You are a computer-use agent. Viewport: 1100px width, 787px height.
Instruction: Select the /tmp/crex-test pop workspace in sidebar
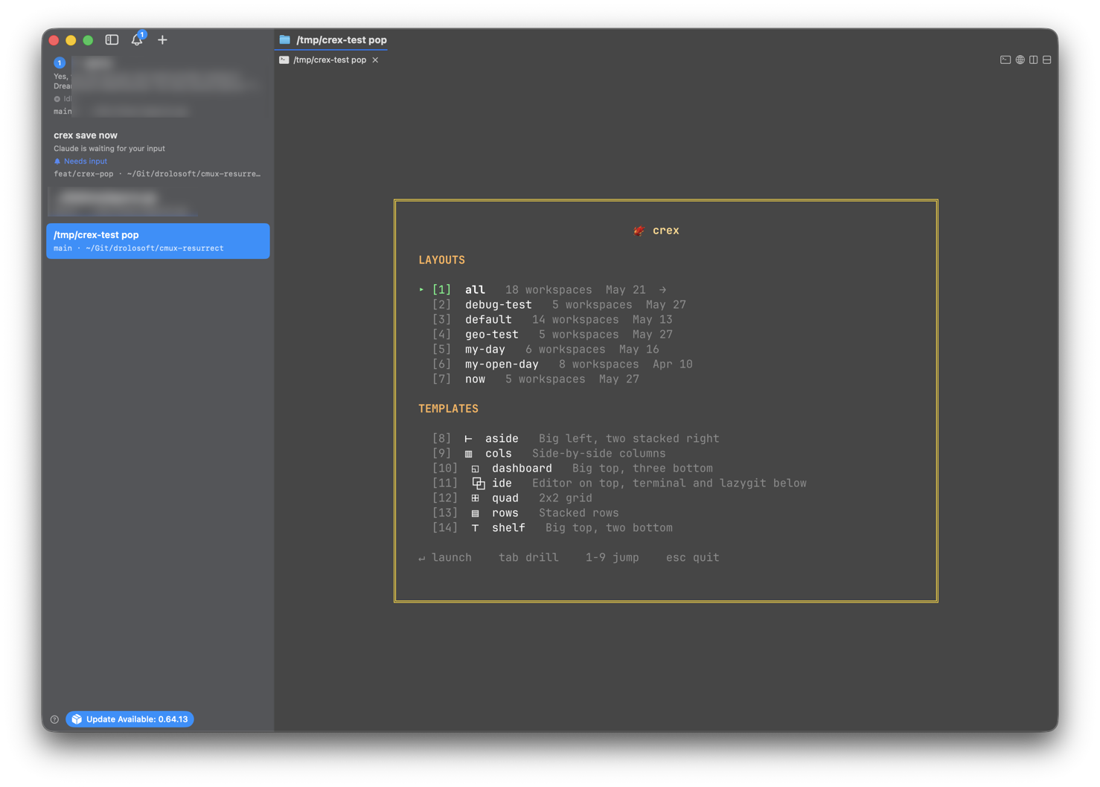coord(158,241)
